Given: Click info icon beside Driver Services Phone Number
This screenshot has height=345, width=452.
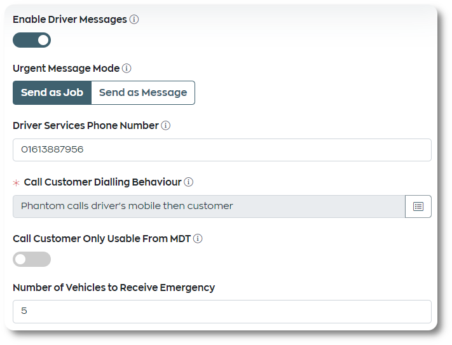Looking at the screenshot, I should (x=165, y=126).
